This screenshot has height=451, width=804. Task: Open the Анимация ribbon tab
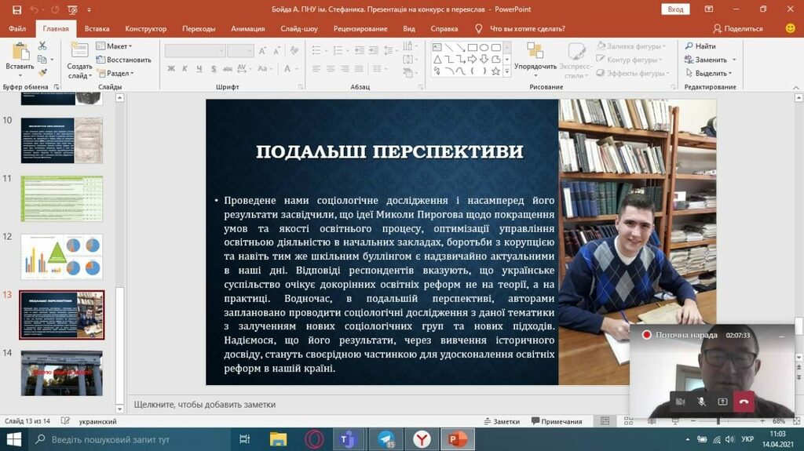coord(247,28)
